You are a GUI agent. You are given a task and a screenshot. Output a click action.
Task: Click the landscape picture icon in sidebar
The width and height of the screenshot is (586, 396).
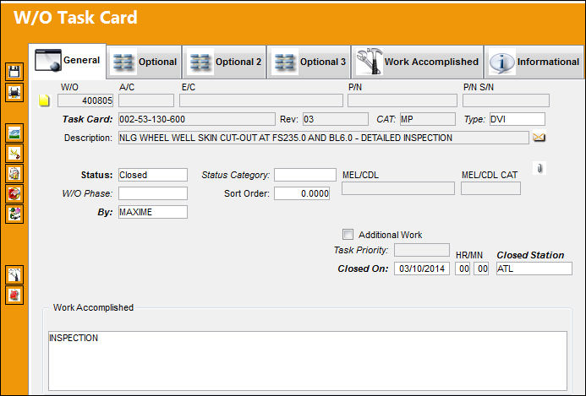[x=14, y=133]
